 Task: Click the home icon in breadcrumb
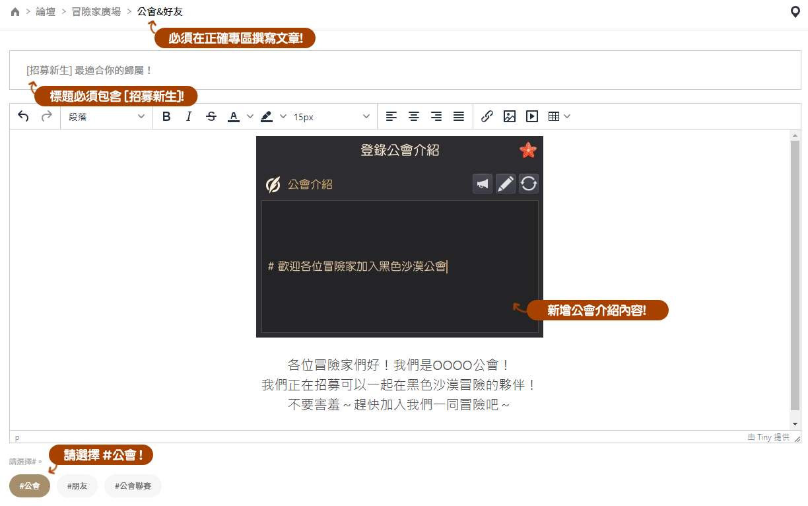(x=15, y=12)
